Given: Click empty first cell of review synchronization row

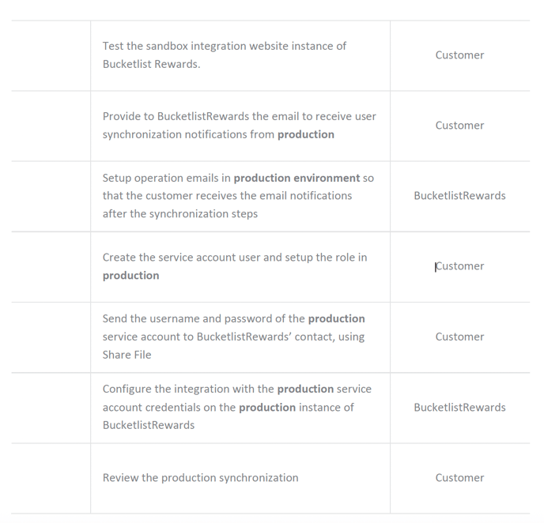Looking at the screenshot, I should (x=51, y=478).
